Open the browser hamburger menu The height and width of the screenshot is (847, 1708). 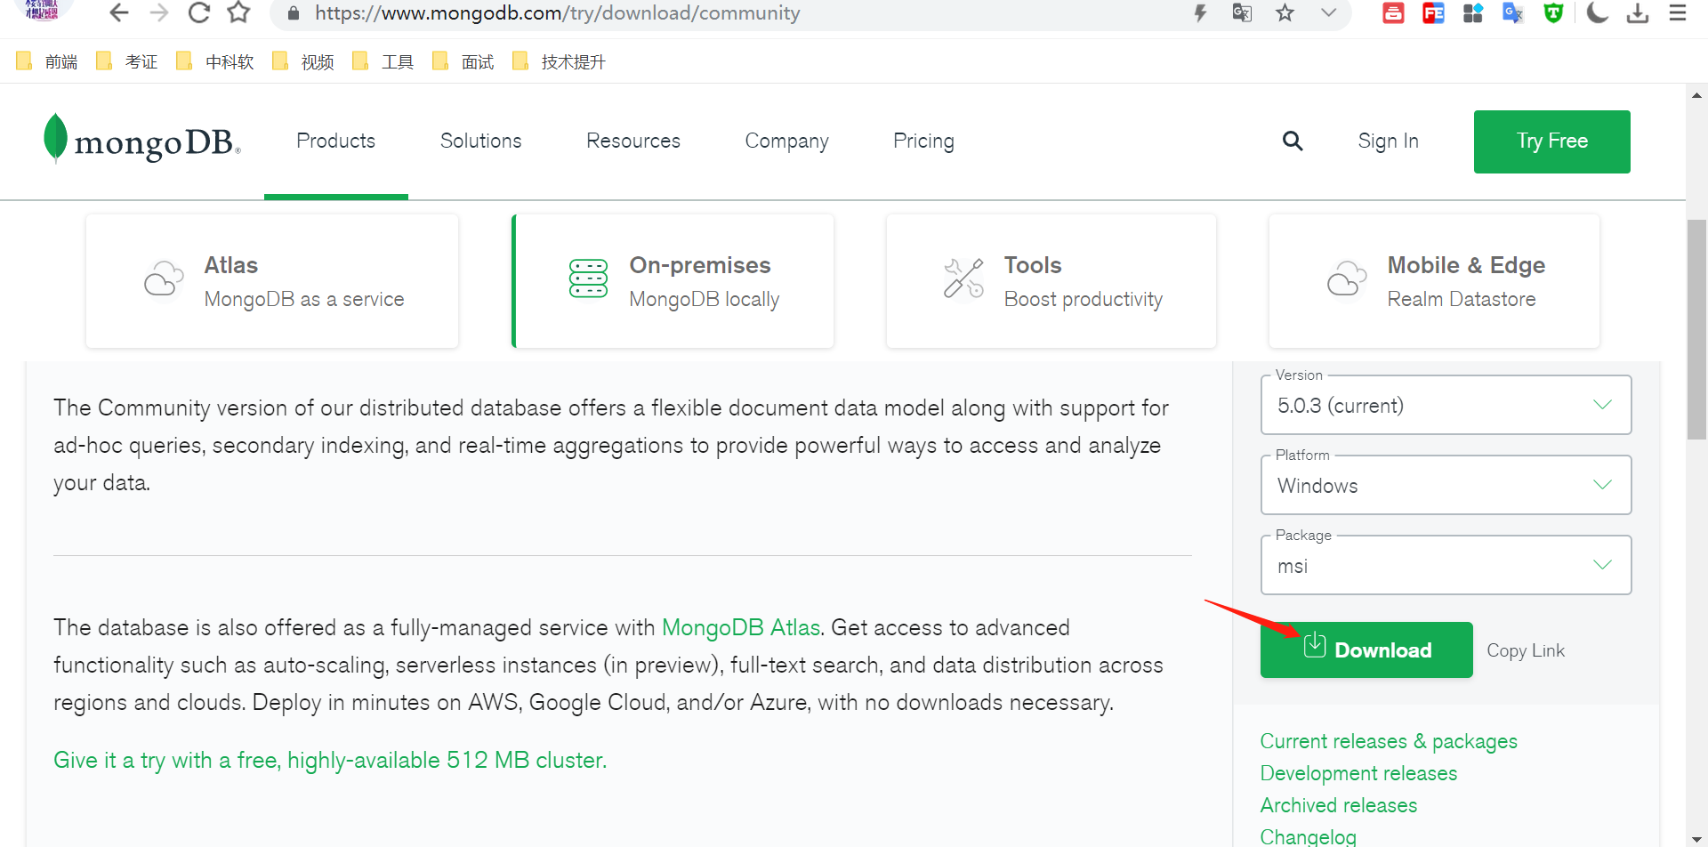coord(1678,12)
